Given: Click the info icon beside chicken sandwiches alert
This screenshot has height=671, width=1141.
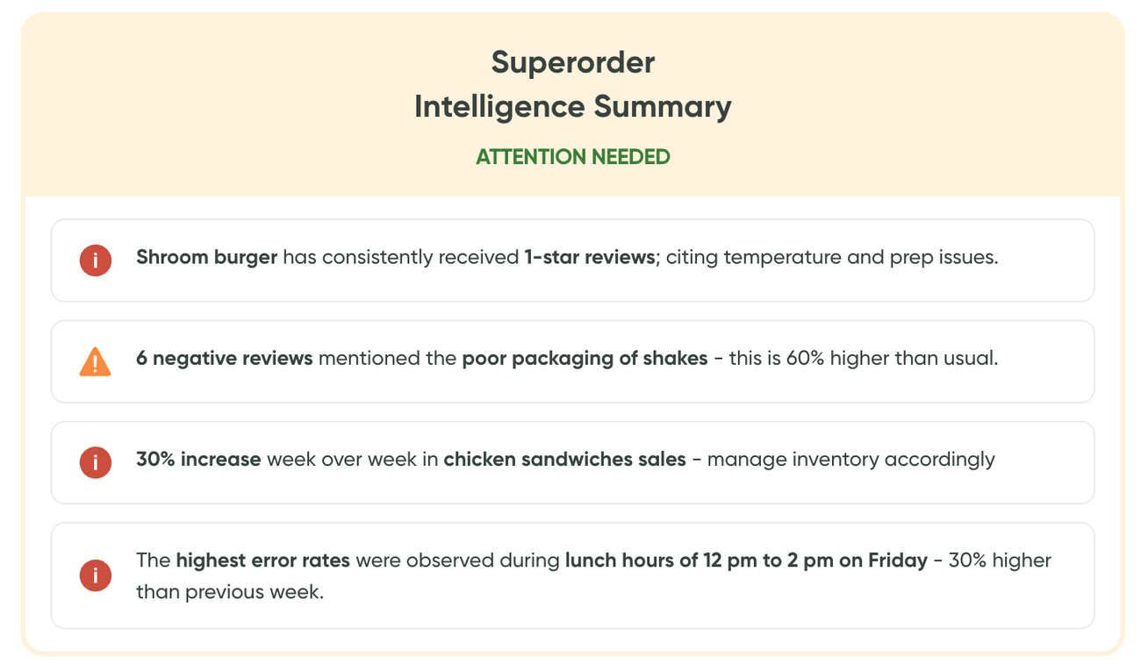Looking at the screenshot, I should pos(96,462).
